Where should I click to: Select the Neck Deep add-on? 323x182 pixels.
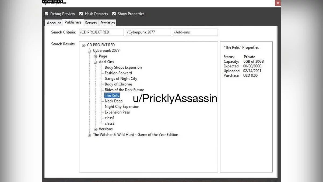[x=114, y=101]
